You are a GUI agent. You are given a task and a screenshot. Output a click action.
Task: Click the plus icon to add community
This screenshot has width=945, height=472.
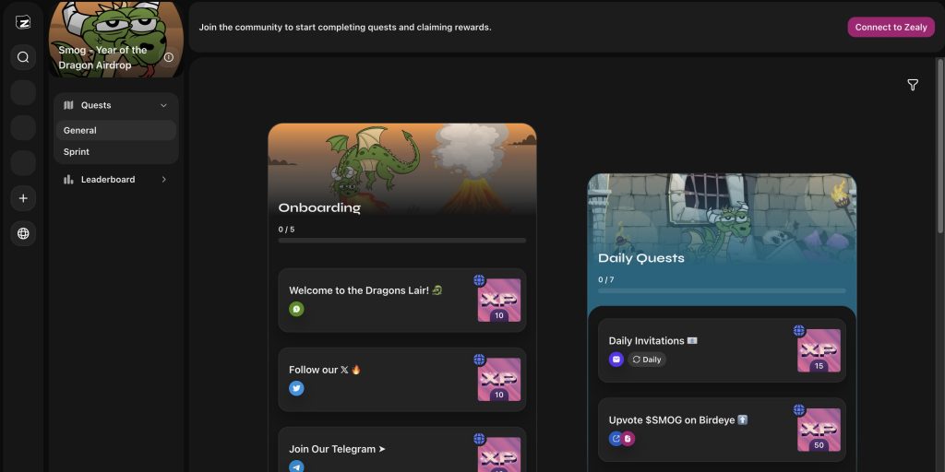(23, 198)
